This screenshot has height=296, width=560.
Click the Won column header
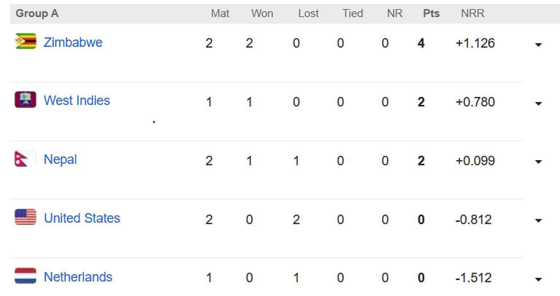(262, 14)
